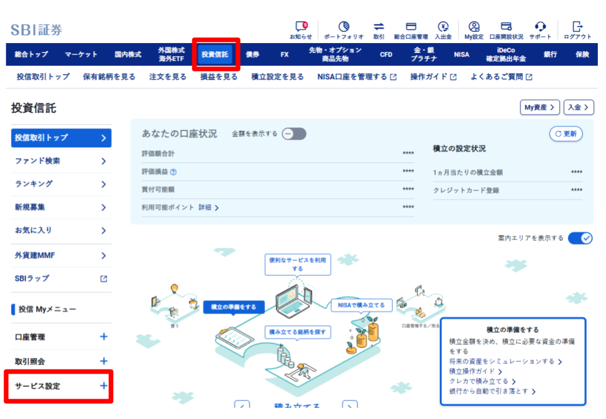Viewport: 606px width, 419px height.
Task: Open the ポートフォリオ portfolio icon
Action: [x=344, y=27]
